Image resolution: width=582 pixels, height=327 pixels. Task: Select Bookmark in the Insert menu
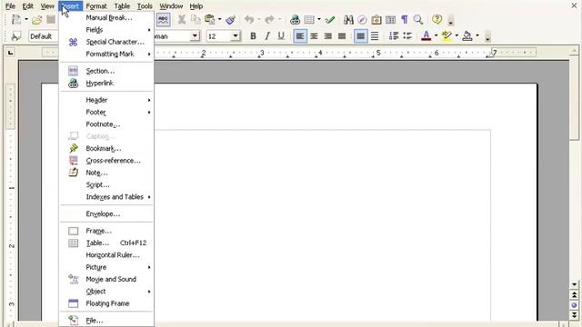coord(106,148)
